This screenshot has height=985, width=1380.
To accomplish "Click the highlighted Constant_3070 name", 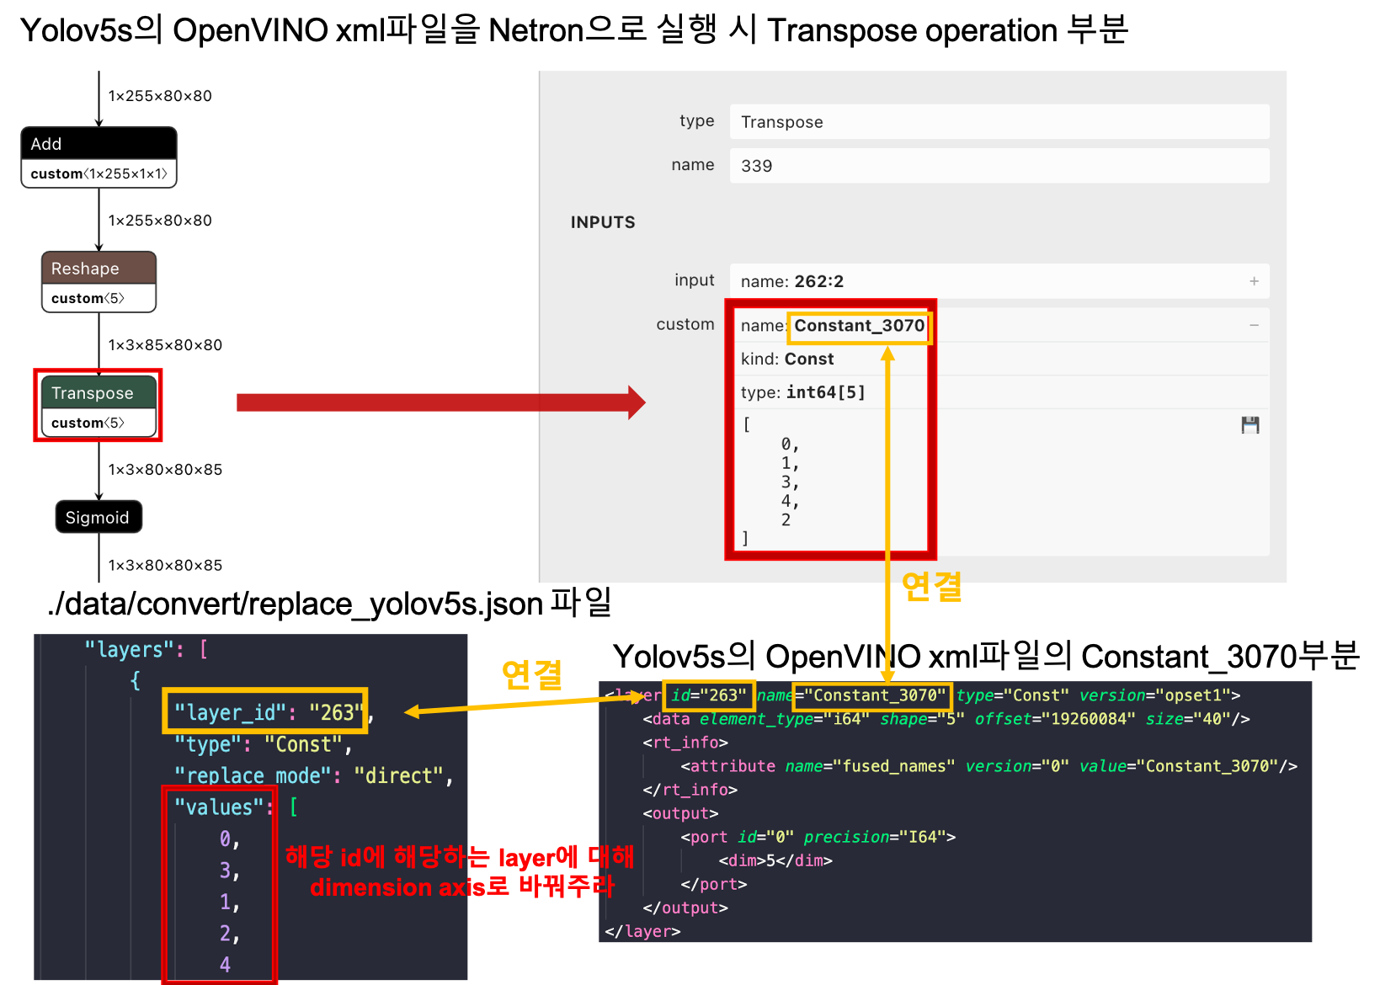I will click(859, 326).
